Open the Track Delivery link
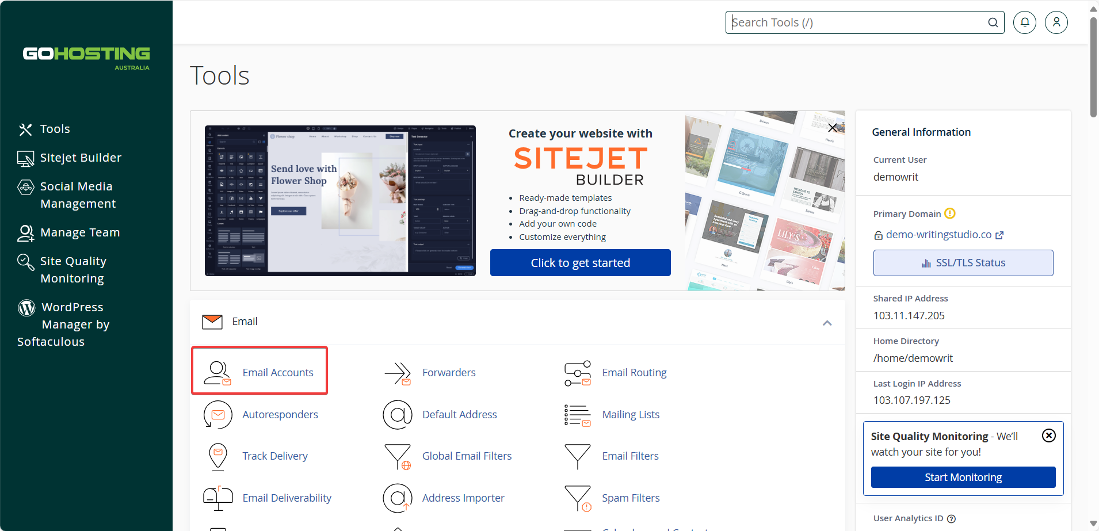Viewport: 1099px width, 531px height. [x=275, y=456]
